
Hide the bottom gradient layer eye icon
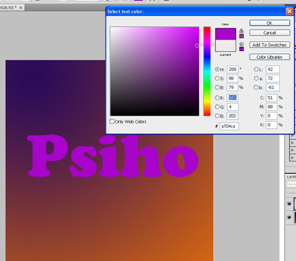[x=289, y=218]
